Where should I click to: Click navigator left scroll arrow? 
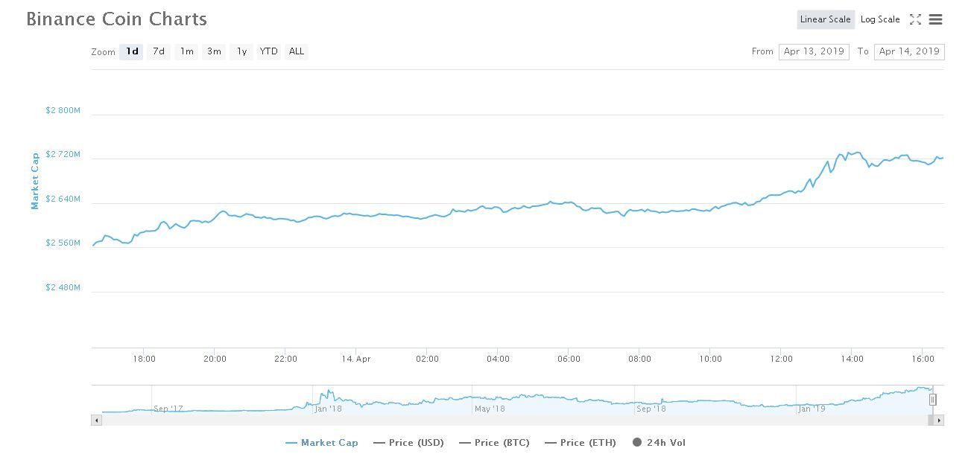[96, 421]
